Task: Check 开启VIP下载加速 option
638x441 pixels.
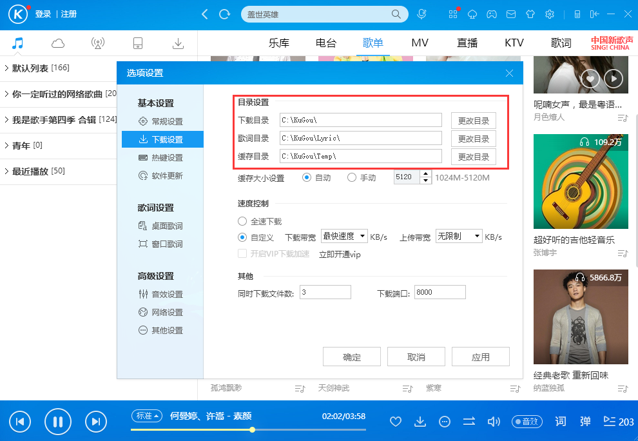Action: click(242, 253)
